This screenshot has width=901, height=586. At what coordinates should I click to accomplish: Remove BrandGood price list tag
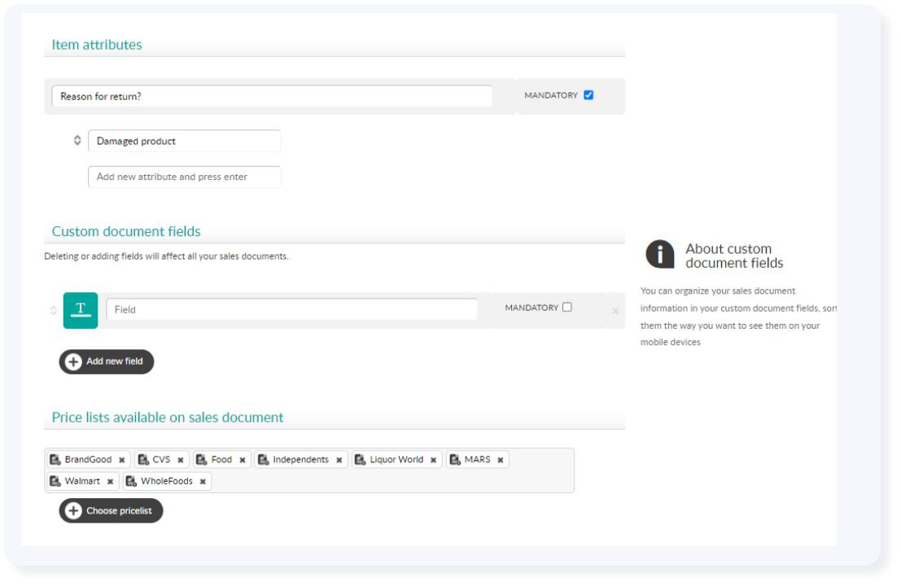[x=122, y=460]
